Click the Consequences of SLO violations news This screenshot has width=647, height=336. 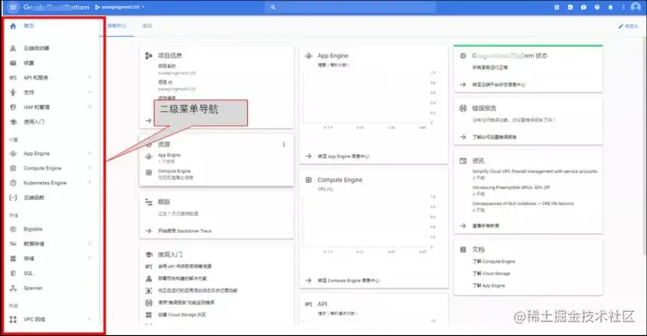coord(523,203)
